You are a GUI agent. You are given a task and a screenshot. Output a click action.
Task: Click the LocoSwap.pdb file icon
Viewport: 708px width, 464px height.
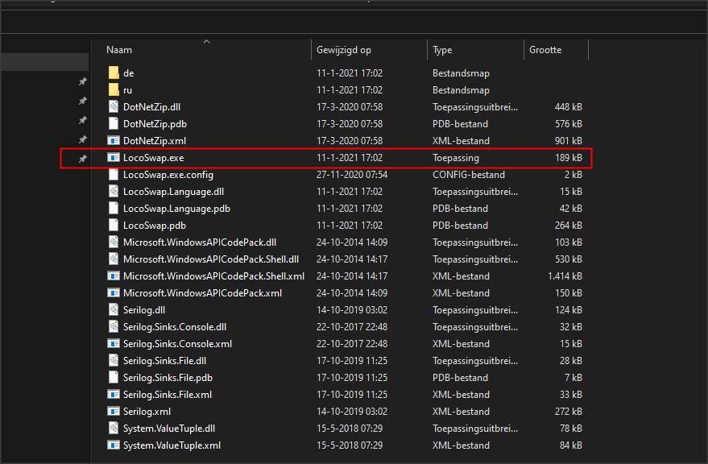click(114, 226)
